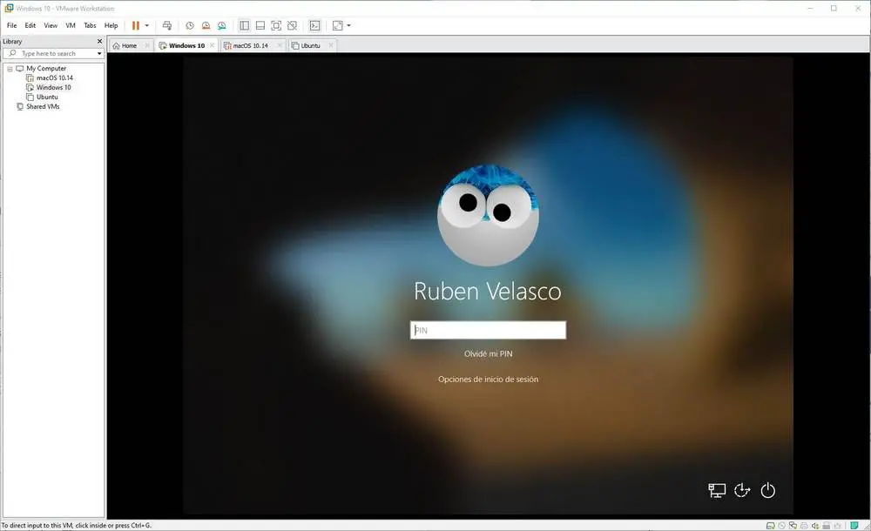Image resolution: width=871 pixels, height=531 pixels.
Task: Open the library search filter dropdown
Action: 99,54
